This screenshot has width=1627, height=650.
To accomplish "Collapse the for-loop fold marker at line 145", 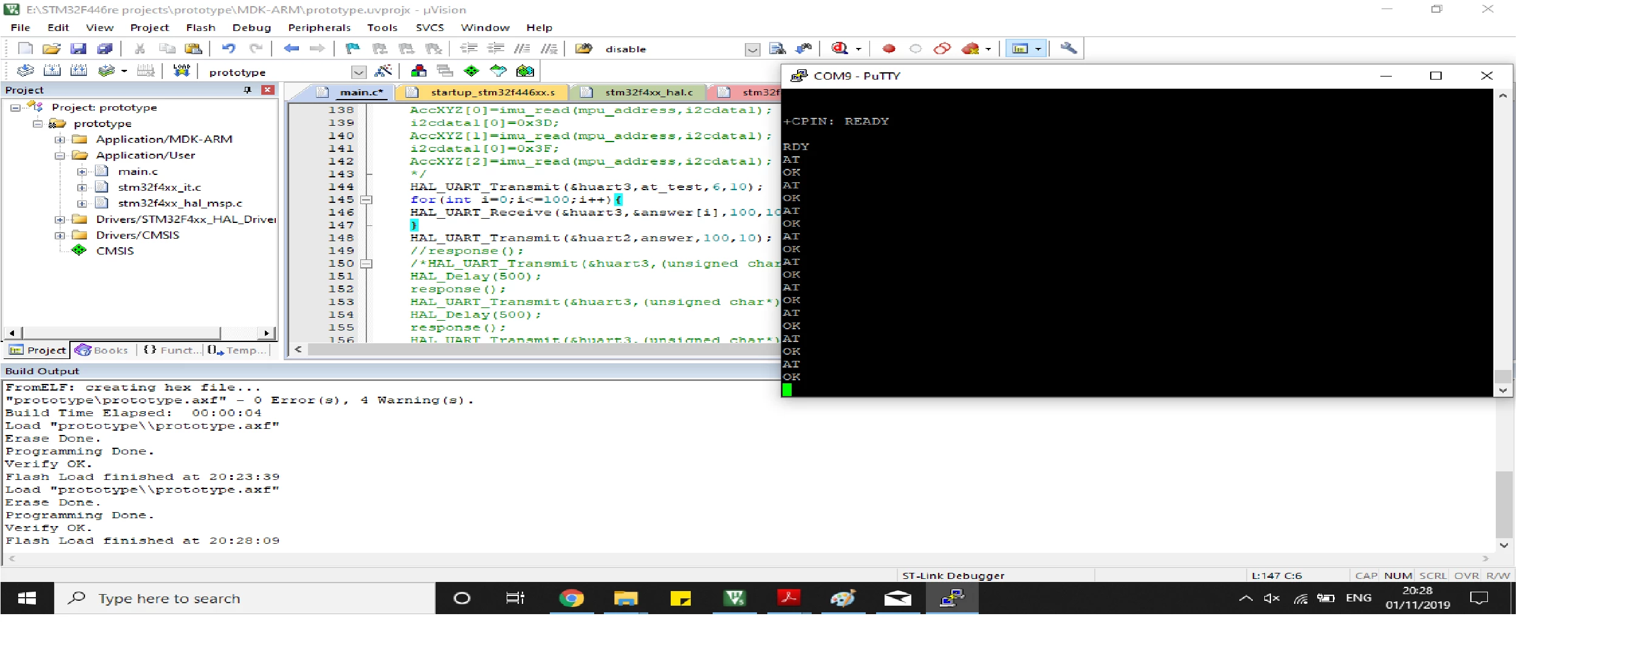I will point(366,200).
